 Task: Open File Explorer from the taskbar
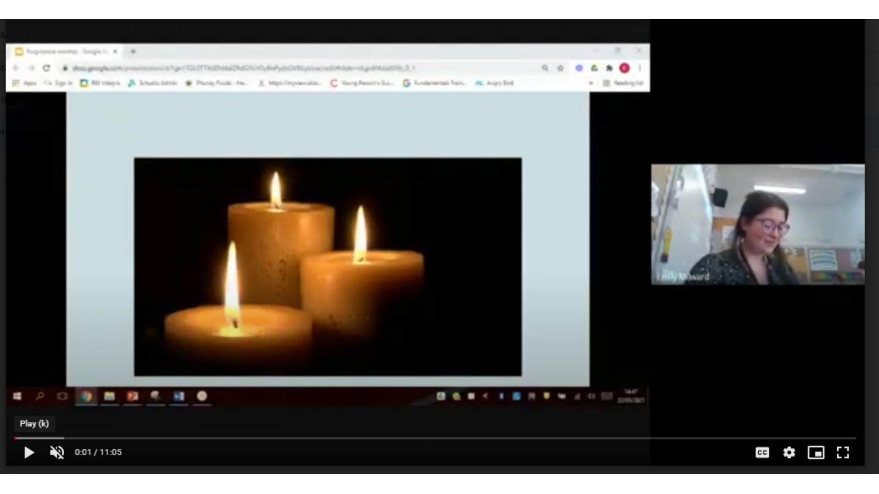tap(109, 396)
